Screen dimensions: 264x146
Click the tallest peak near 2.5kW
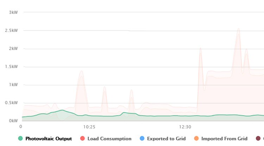(238, 29)
